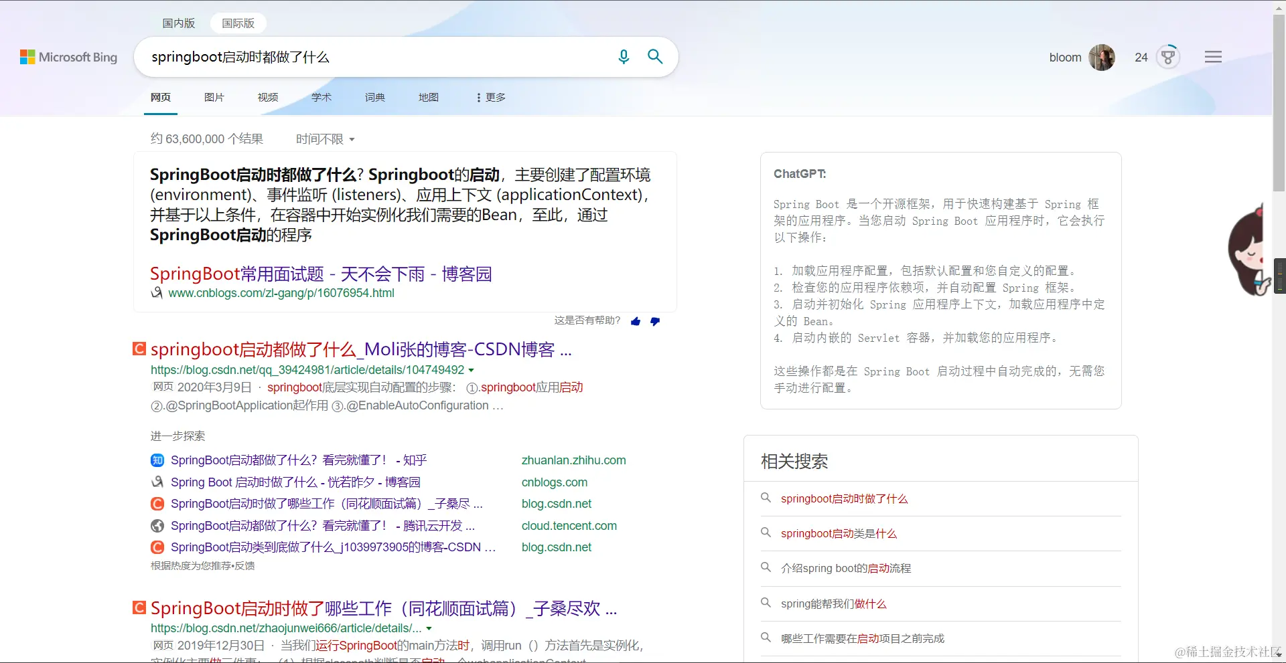This screenshot has height=663, width=1286.
Task: Click CSDN favicon of 子桑尽欢 main result
Action: pyautogui.click(x=139, y=607)
